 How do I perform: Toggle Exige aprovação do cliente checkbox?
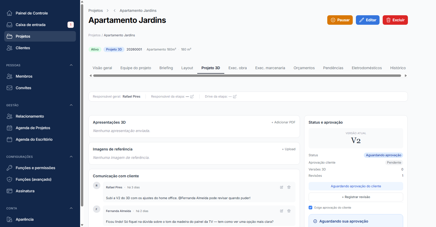pyautogui.click(x=310, y=208)
